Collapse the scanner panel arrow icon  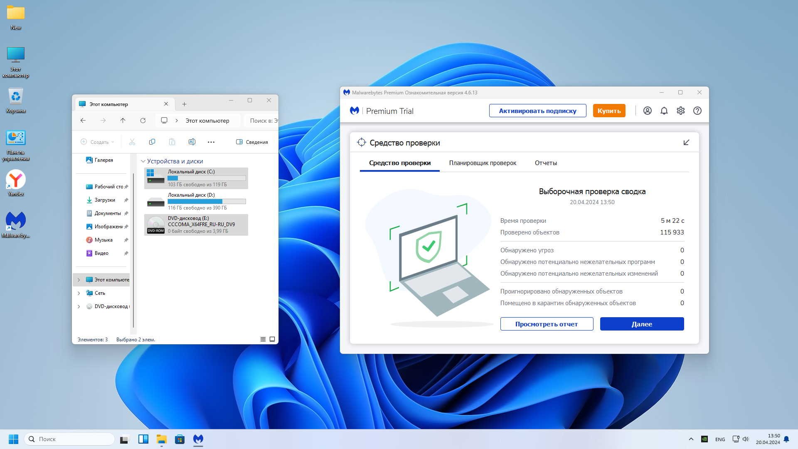coord(686,143)
